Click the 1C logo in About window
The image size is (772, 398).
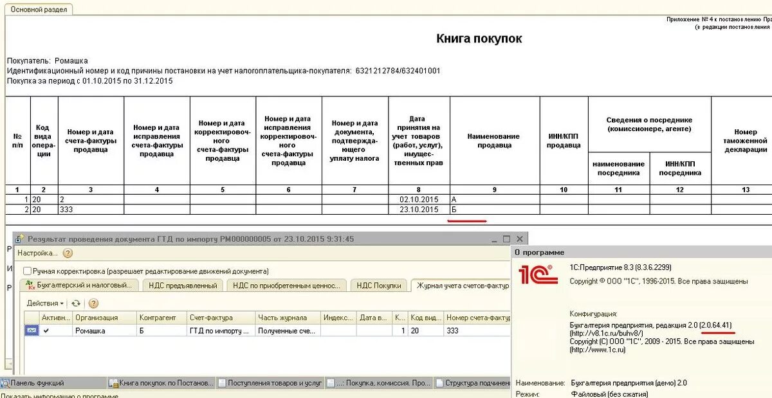[538, 274]
